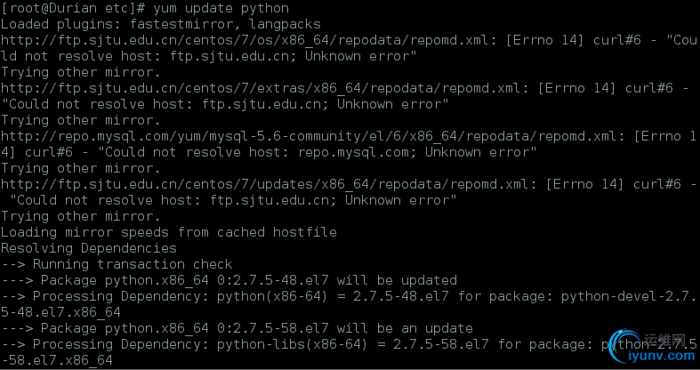Click the "Resolving Dependencies" line
The height and width of the screenshot is (370, 700).
(x=89, y=249)
